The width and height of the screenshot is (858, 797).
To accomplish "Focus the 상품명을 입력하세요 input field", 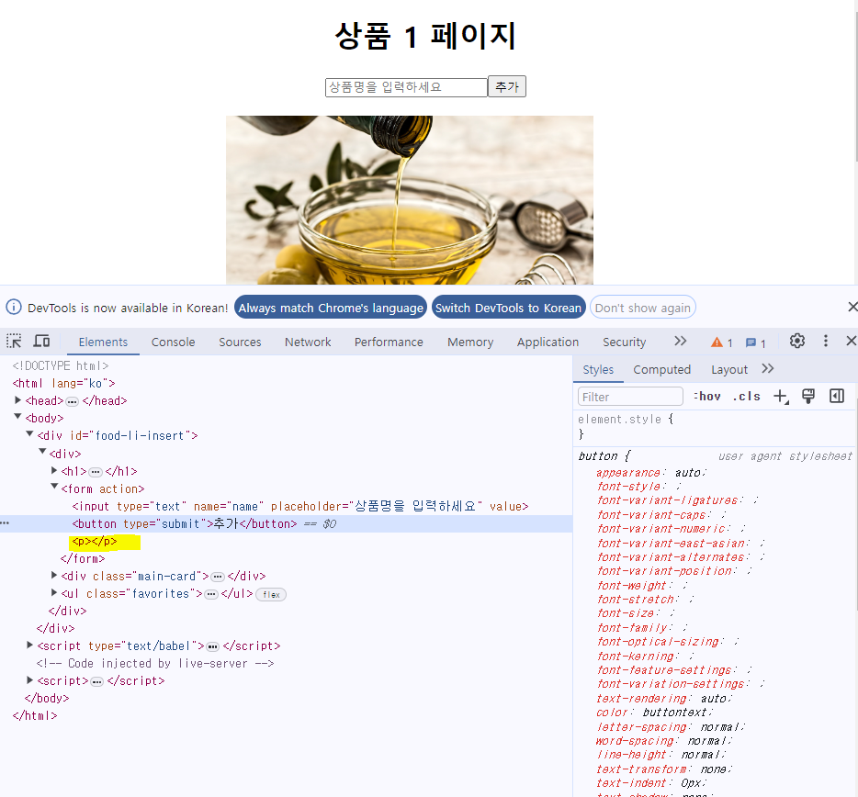I will [x=406, y=87].
